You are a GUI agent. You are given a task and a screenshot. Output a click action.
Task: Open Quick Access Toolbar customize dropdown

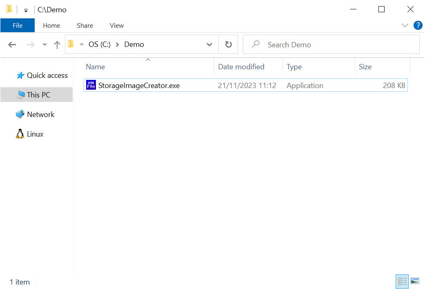(x=26, y=10)
